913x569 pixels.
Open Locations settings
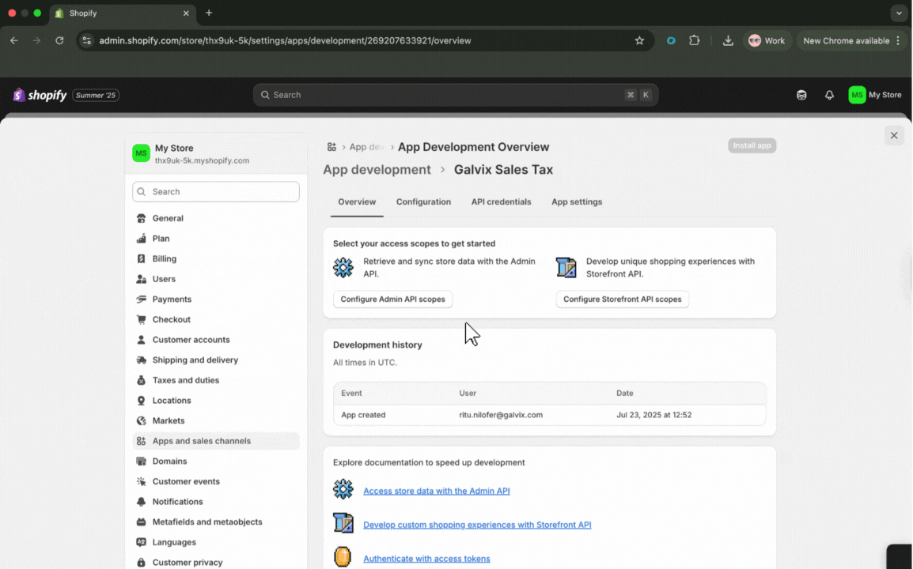(x=215, y=401)
